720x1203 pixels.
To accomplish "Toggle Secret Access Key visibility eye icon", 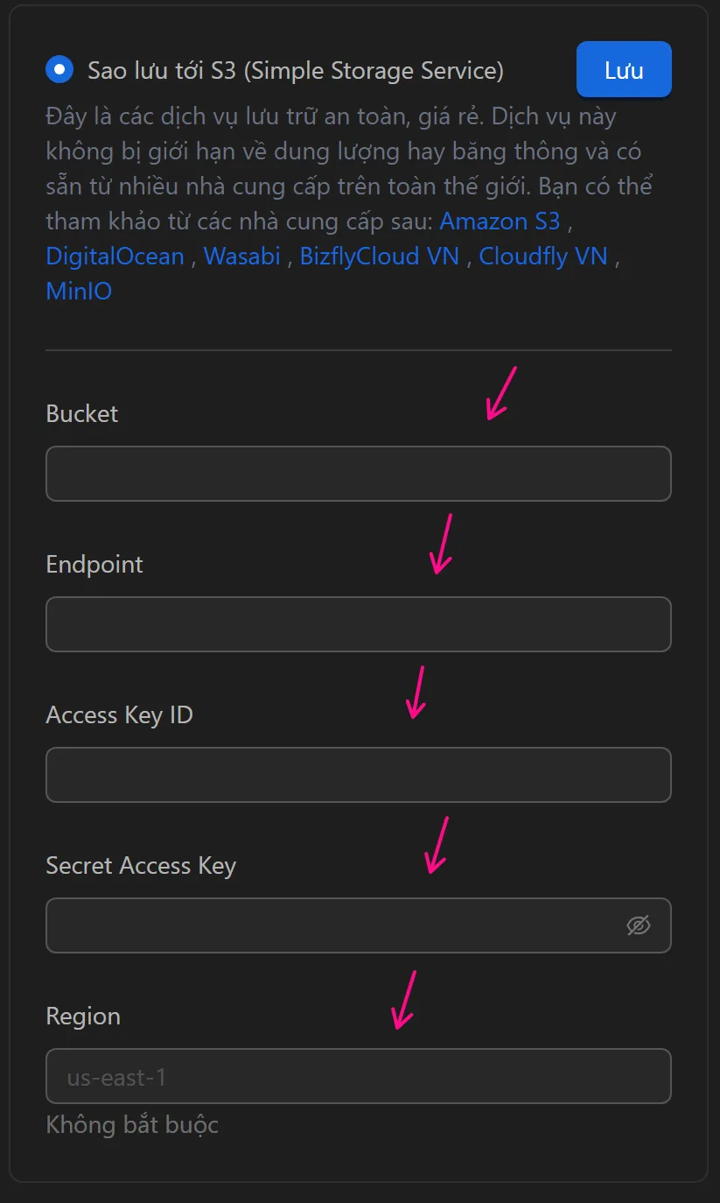I will point(639,925).
